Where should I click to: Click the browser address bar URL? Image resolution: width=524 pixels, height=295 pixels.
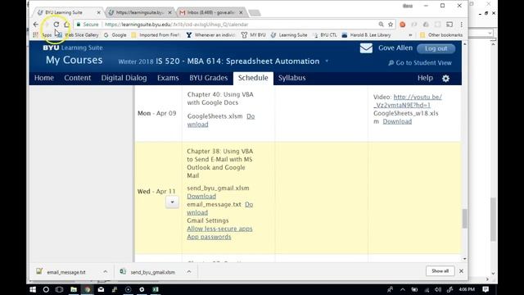(177, 25)
